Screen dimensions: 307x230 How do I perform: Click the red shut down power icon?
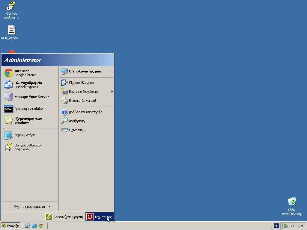(x=90, y=217)
